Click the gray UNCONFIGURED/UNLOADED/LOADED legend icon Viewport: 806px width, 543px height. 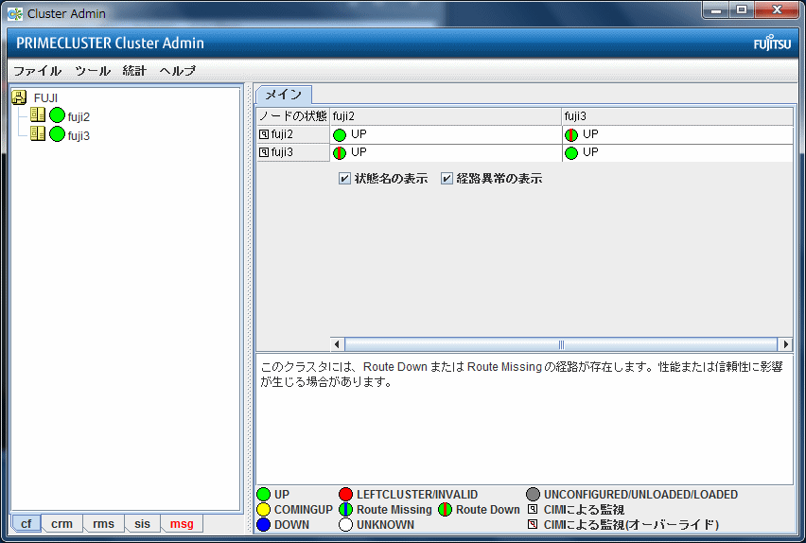533,494
